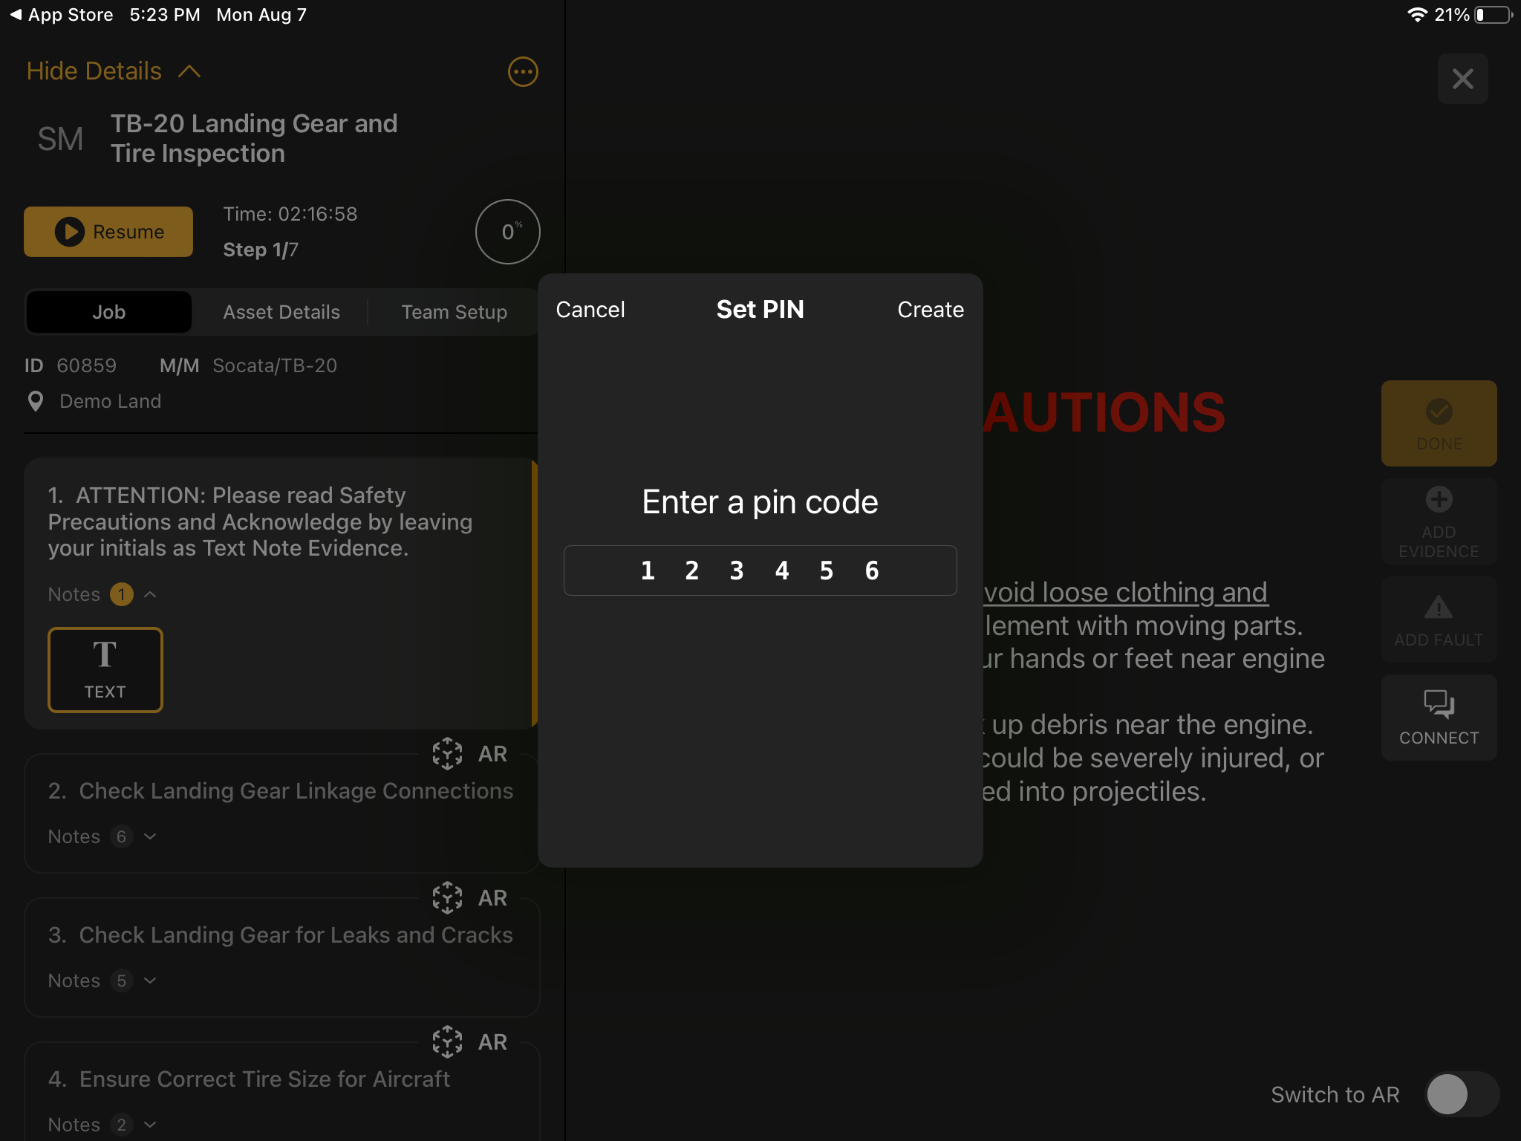This screenshot has height=1141, width=1521.
Task: Switch to the Asset Details tab
Action: (281, 312)
